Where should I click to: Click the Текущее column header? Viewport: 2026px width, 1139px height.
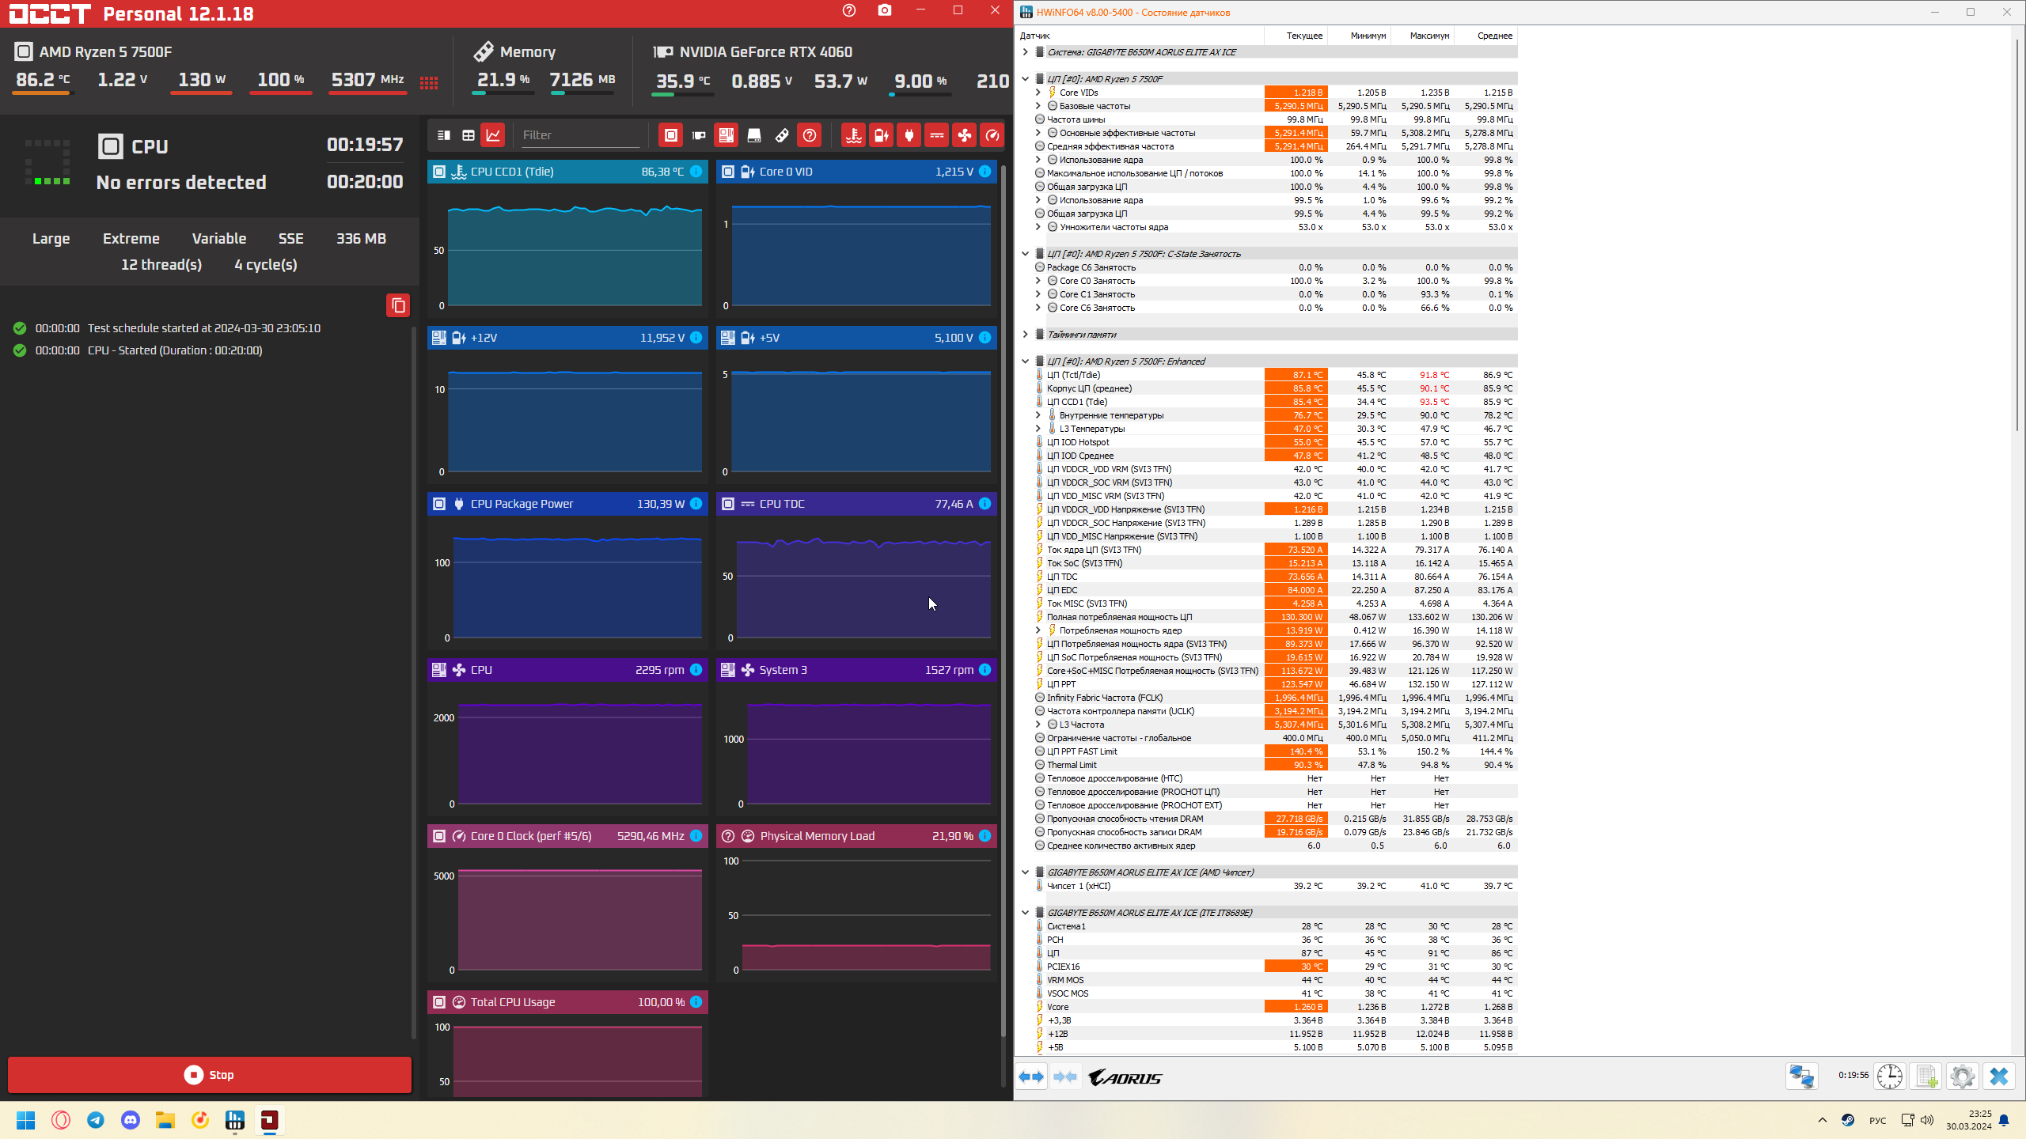pos(1303,36)
